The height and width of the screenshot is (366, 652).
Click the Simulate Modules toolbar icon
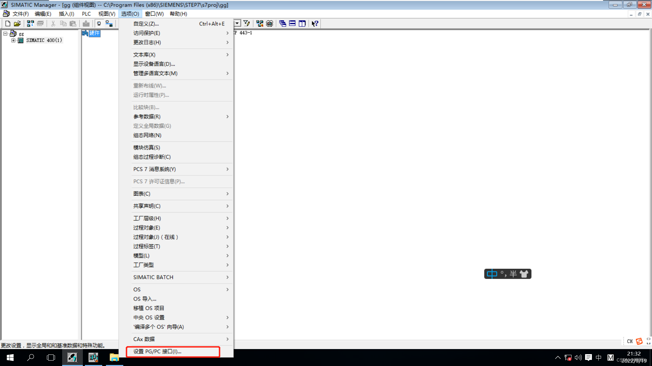tap(270, 23)
